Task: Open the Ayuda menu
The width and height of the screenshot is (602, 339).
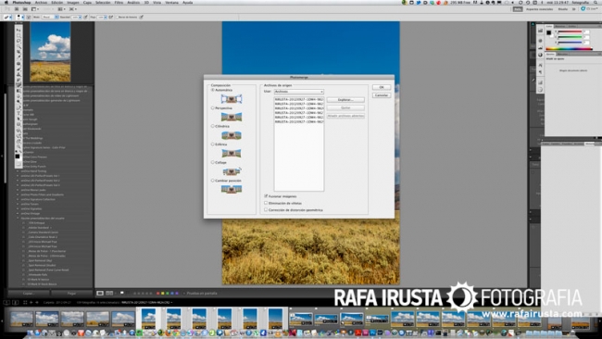Action: click(187, 2)
